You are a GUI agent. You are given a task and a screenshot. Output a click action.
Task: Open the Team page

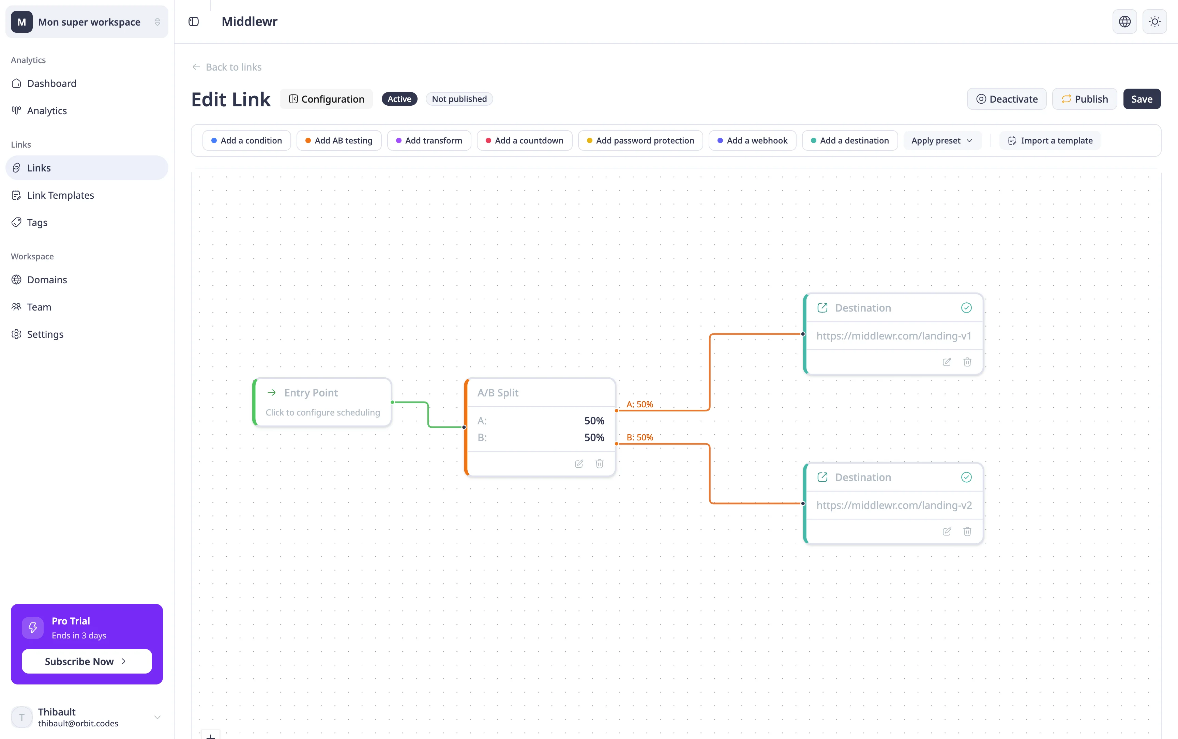(87, 307)
